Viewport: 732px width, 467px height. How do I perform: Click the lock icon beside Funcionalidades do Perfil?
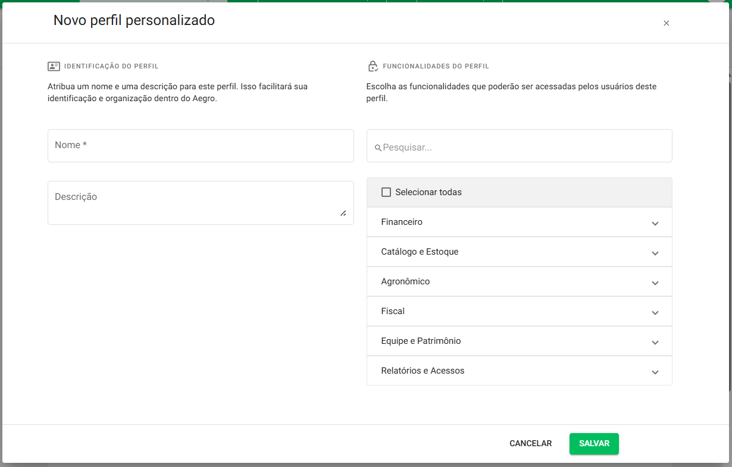tap(373, 66)
